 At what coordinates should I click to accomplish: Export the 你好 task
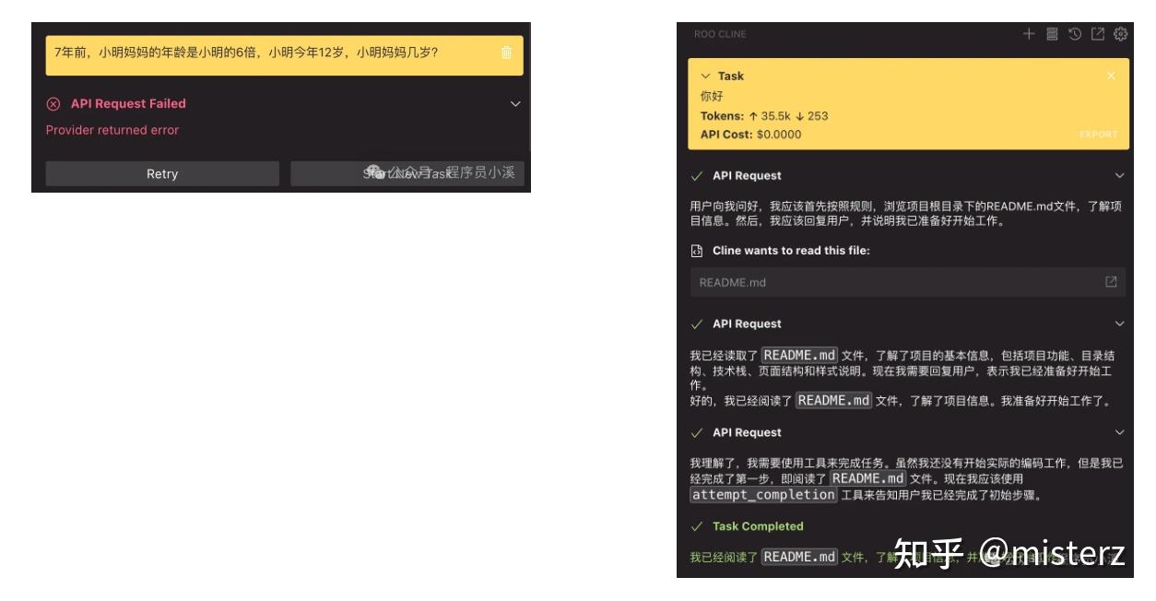(x=1099, y=133)
